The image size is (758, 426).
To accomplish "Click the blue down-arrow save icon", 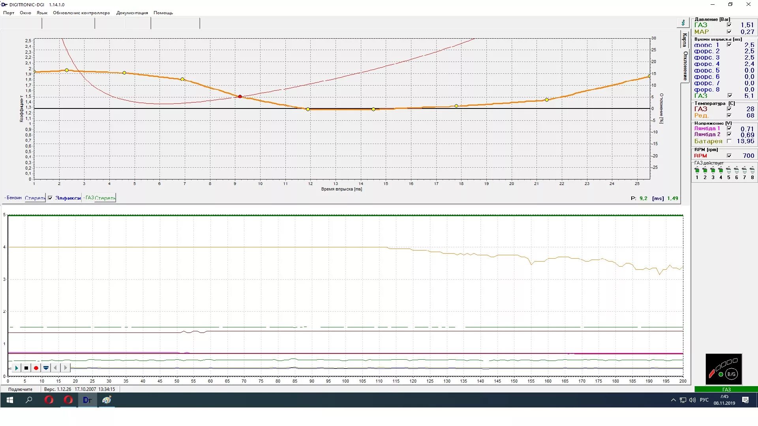I will pyautogui.click(x=46, y=368).
